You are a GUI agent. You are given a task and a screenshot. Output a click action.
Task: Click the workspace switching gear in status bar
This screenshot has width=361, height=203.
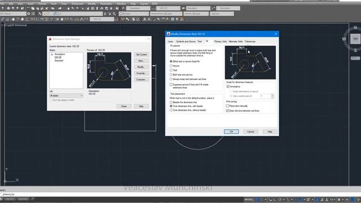coord(338,200)
